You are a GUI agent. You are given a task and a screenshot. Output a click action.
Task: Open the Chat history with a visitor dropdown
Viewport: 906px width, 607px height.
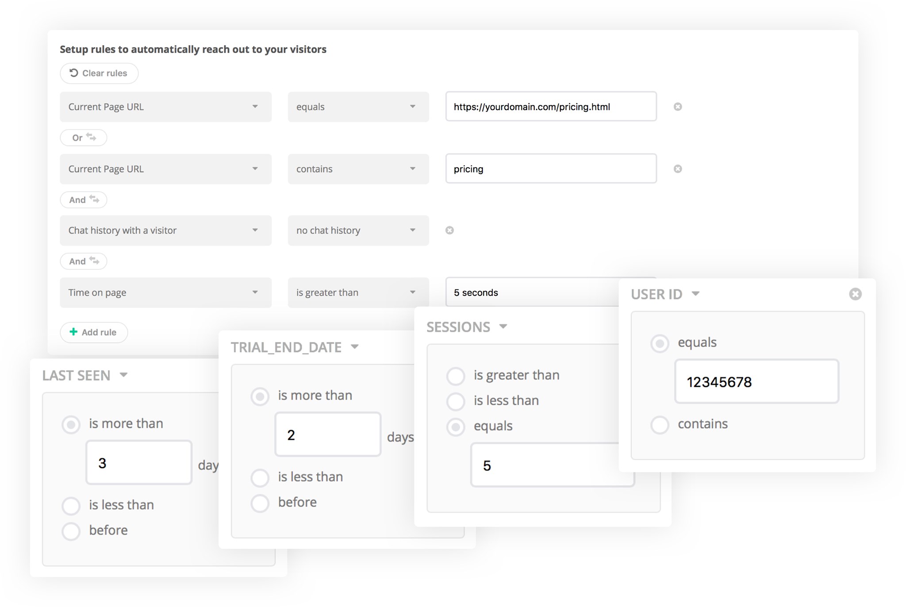point(165,231)
